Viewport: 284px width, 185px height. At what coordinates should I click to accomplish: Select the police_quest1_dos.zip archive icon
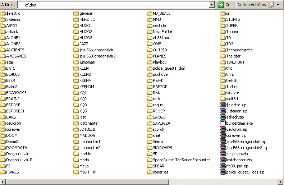point(223,172)
